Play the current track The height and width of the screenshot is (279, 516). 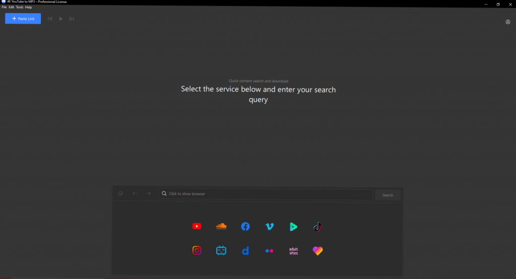[x=61, y=19]
